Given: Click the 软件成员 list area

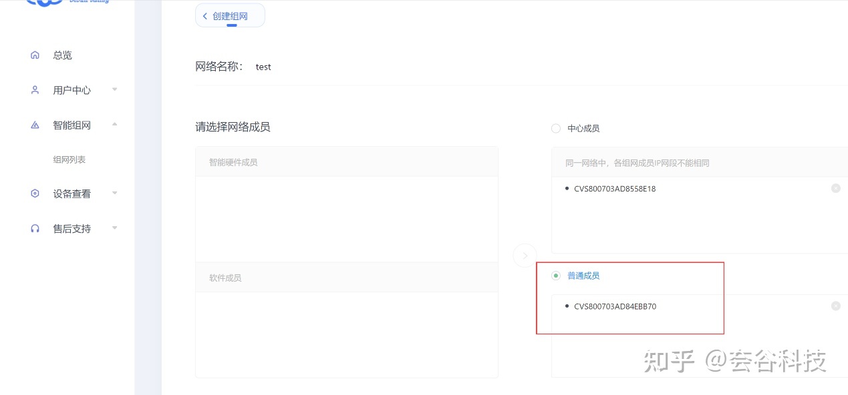Looking at the screenshot, I should [x=346, y=334].
